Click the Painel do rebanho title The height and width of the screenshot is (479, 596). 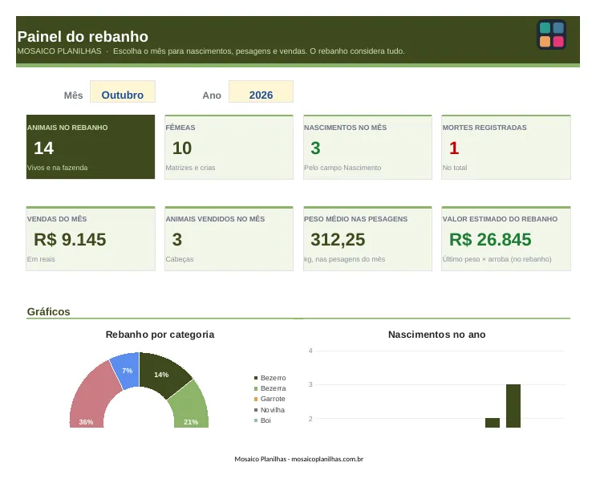[x=83, y=37]
